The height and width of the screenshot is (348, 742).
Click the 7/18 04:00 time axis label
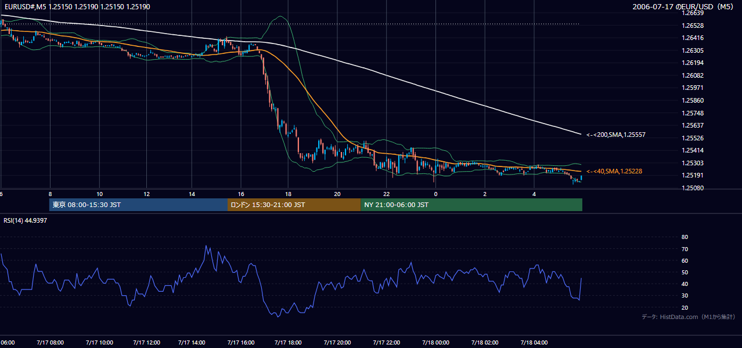(x=534, y=343)
